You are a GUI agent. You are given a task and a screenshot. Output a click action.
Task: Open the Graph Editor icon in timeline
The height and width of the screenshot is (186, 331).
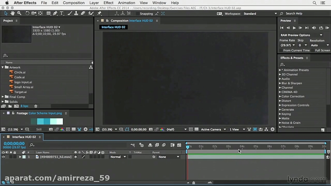pyautogui.click(x=179, y=145)
